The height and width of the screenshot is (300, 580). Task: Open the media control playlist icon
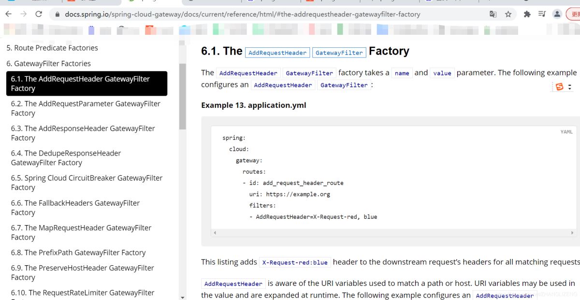[542, 14]
